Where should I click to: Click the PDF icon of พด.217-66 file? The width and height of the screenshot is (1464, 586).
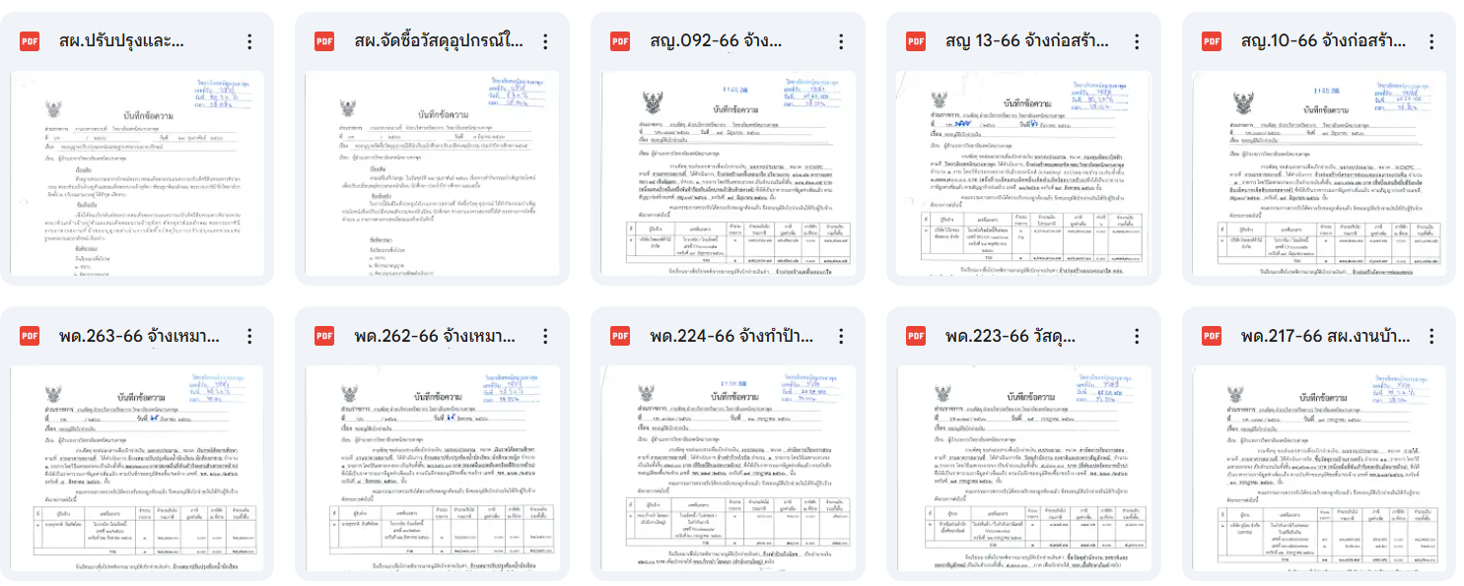(x=1212, y=336)
